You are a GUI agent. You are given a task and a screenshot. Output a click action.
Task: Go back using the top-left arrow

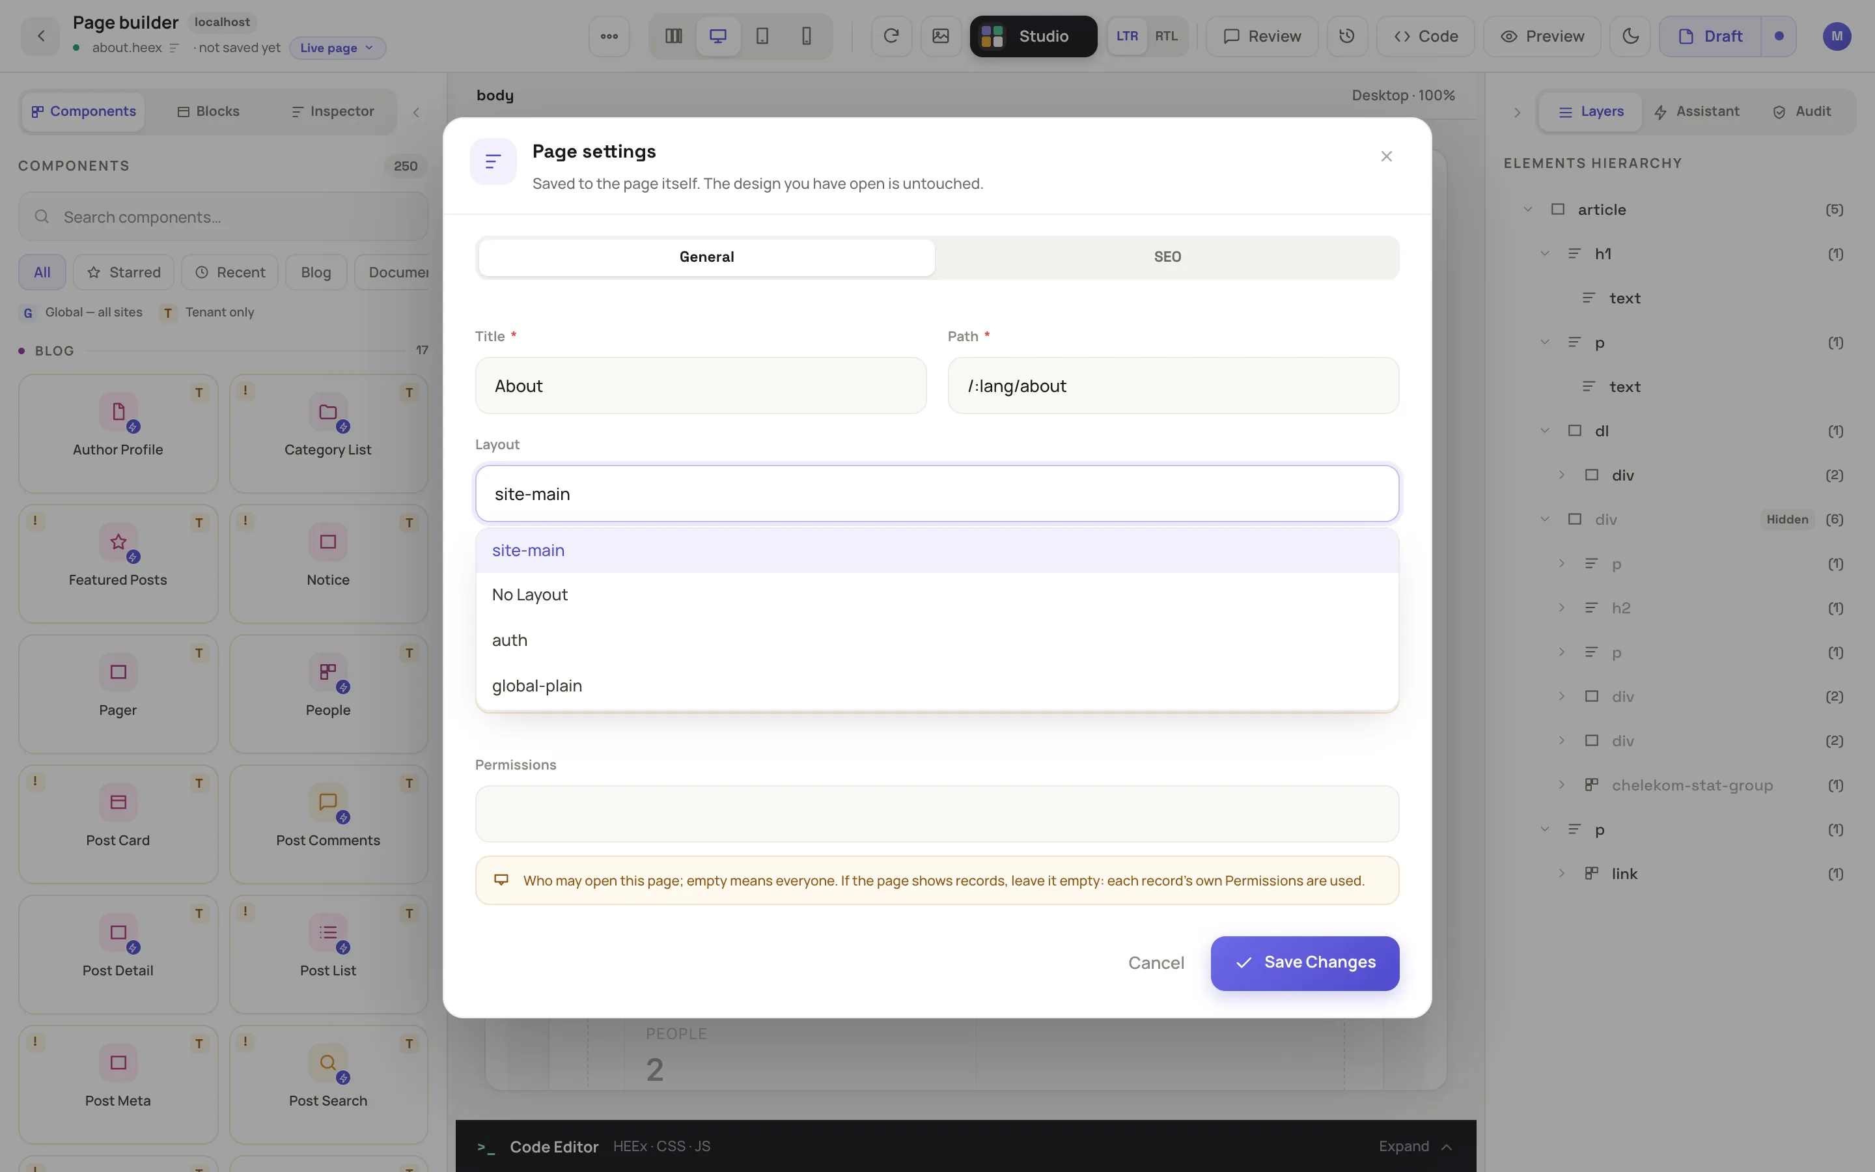(41, 36)
